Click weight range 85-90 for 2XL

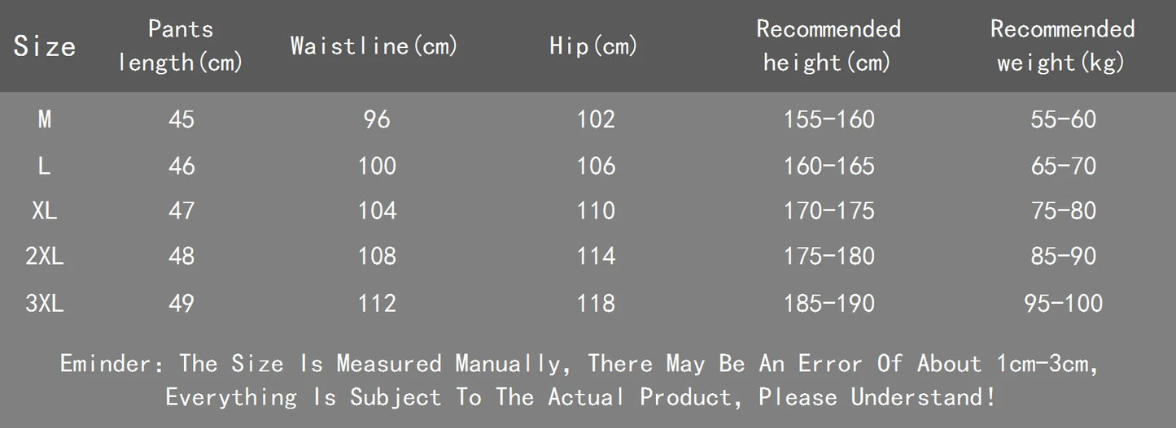tap(1063, 257)
